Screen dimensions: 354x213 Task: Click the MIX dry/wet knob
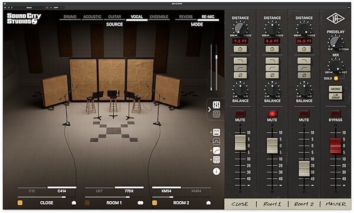tap(336, 65)
